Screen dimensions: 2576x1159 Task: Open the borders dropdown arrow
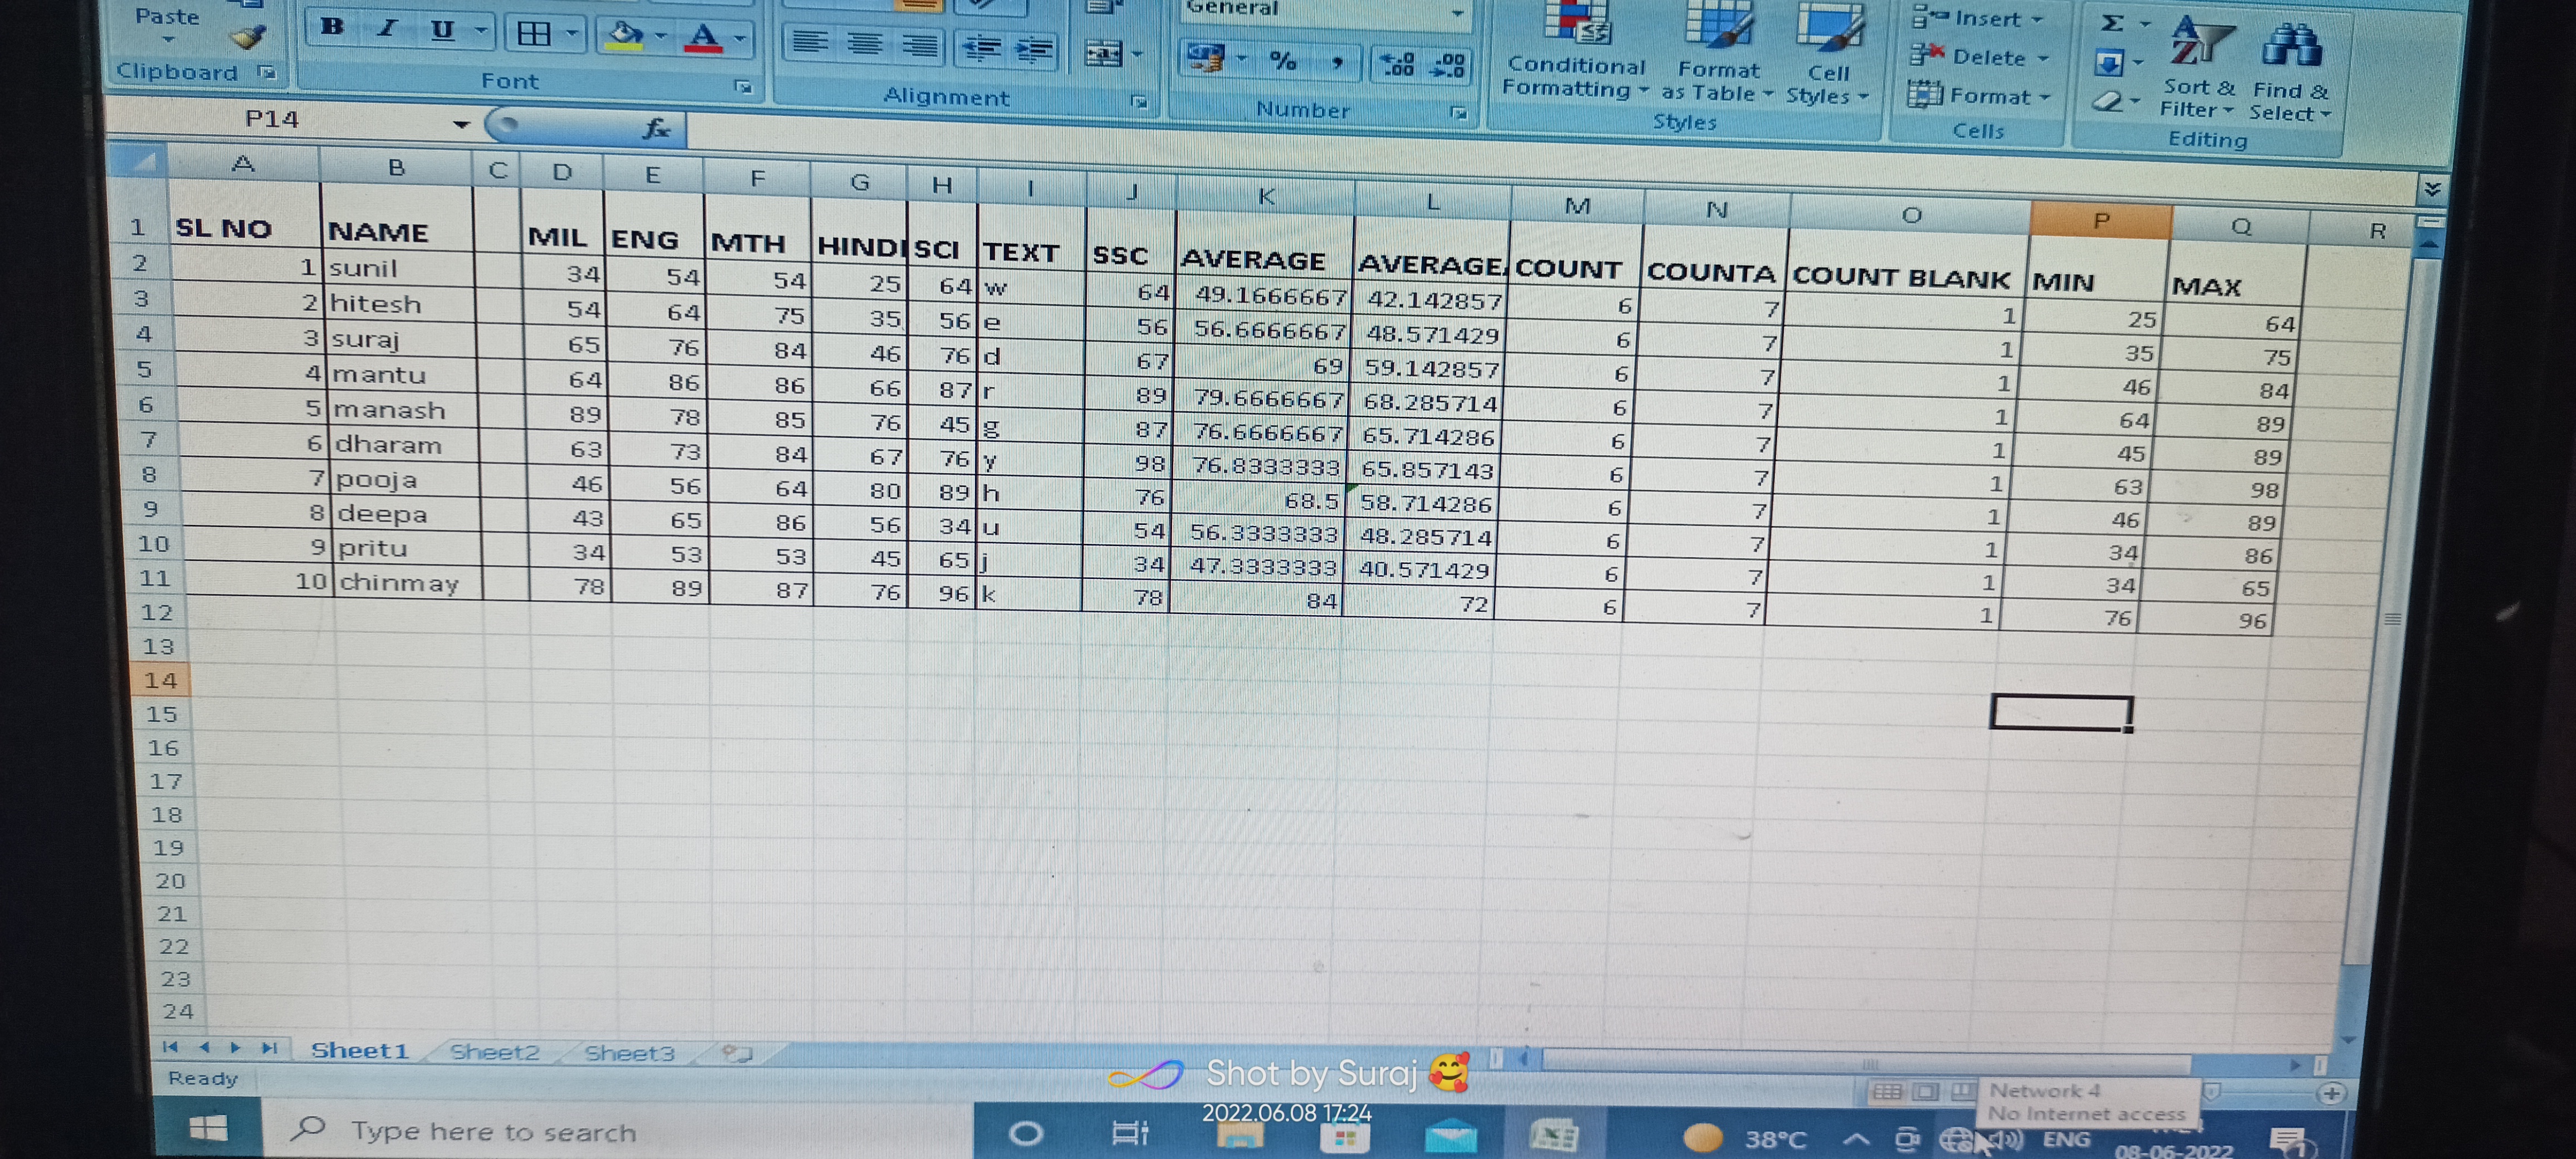point(573,34)
